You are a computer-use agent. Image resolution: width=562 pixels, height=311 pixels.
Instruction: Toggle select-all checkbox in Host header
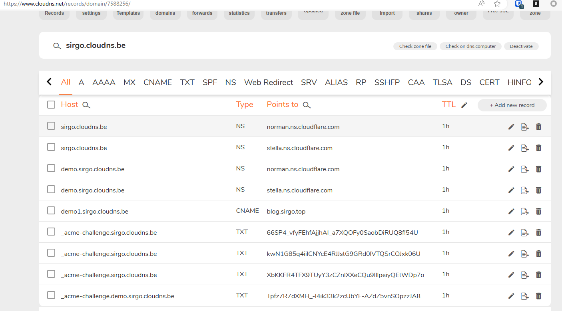point(51,105)
